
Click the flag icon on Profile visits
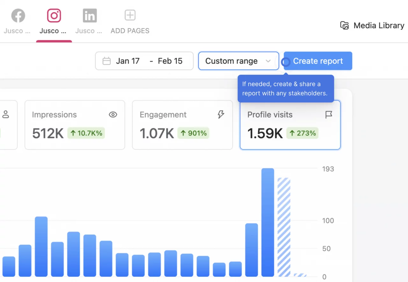coord(329,115)
